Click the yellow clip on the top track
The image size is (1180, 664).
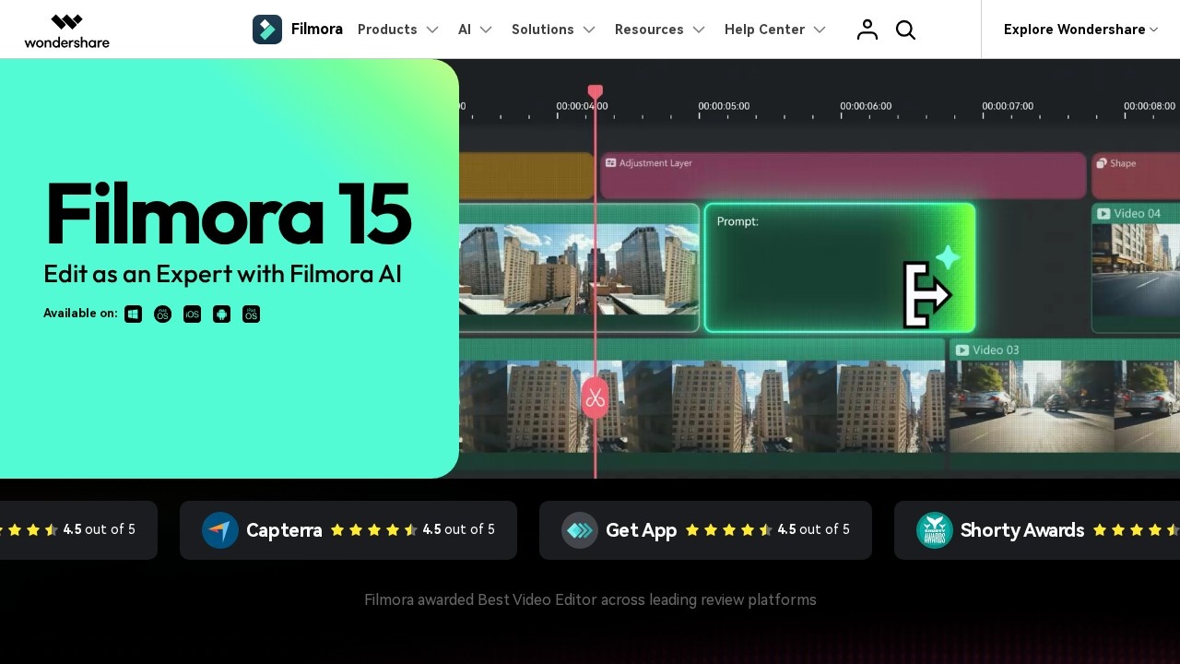coord(525,175)
